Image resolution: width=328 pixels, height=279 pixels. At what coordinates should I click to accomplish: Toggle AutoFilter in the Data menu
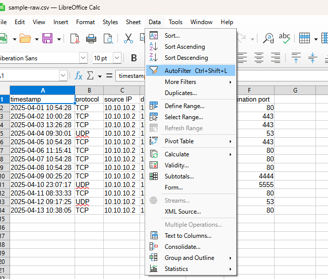195,71
